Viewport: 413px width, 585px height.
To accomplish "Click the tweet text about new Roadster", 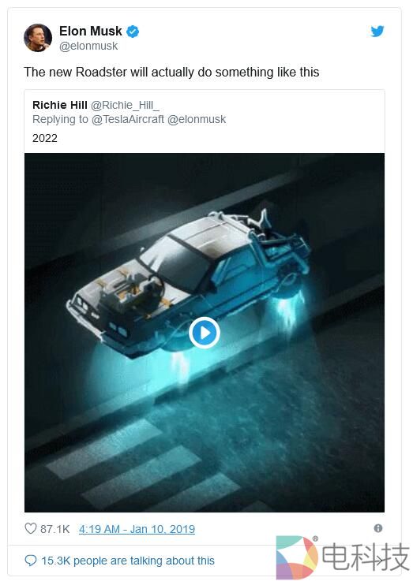I will [171, 72].
